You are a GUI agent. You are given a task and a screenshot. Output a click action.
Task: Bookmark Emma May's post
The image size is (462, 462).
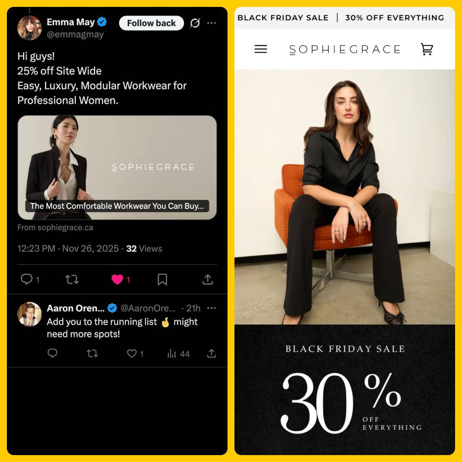(162, 279)
